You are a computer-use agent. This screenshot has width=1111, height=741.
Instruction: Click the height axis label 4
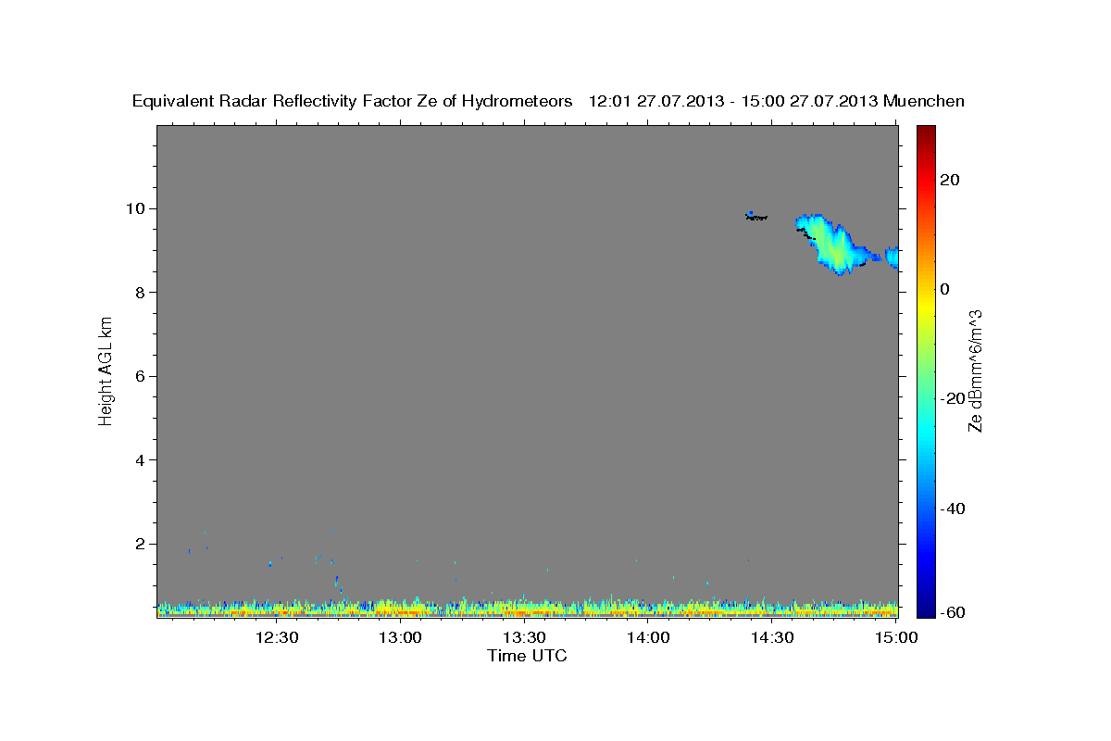pyautogui.click(x=140, y=460)
